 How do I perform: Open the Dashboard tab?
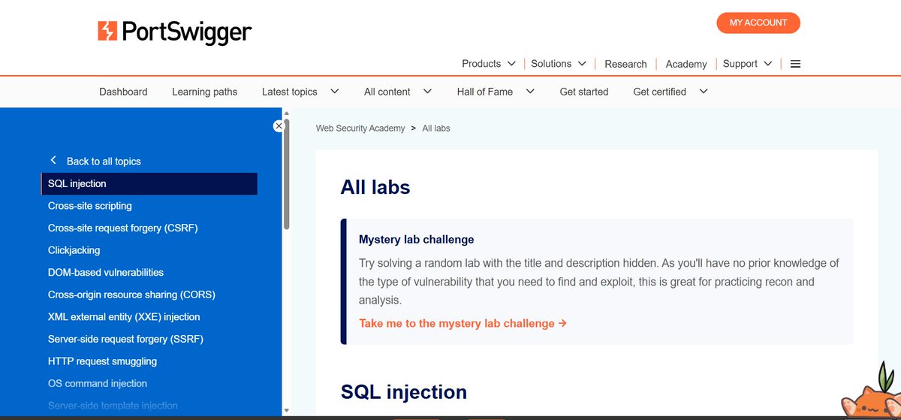click(x=123, y=92)
